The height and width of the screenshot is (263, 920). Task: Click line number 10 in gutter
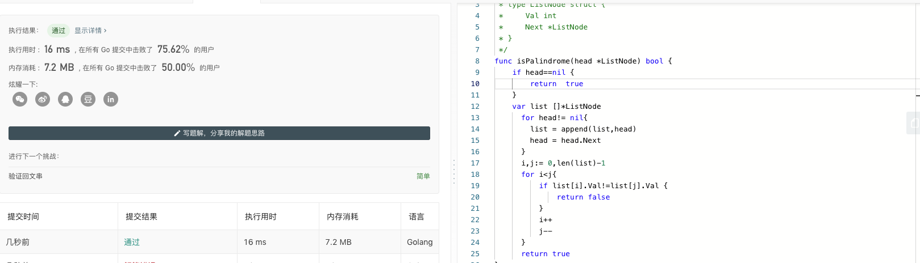(475, 84)
